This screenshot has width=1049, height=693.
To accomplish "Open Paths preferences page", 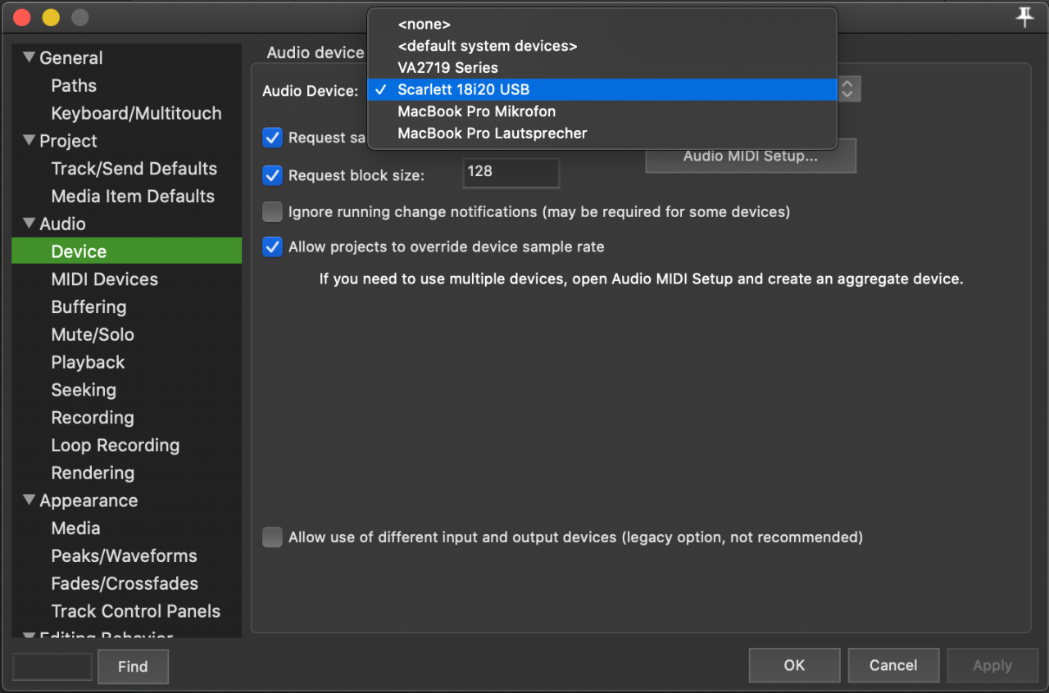I will 74,85.
